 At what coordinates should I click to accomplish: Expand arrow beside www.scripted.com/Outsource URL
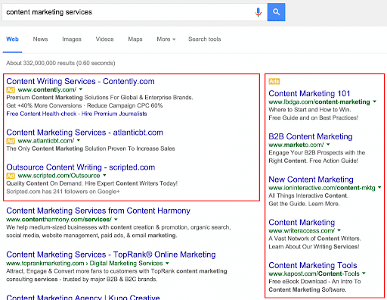click(x=104, y=175)
